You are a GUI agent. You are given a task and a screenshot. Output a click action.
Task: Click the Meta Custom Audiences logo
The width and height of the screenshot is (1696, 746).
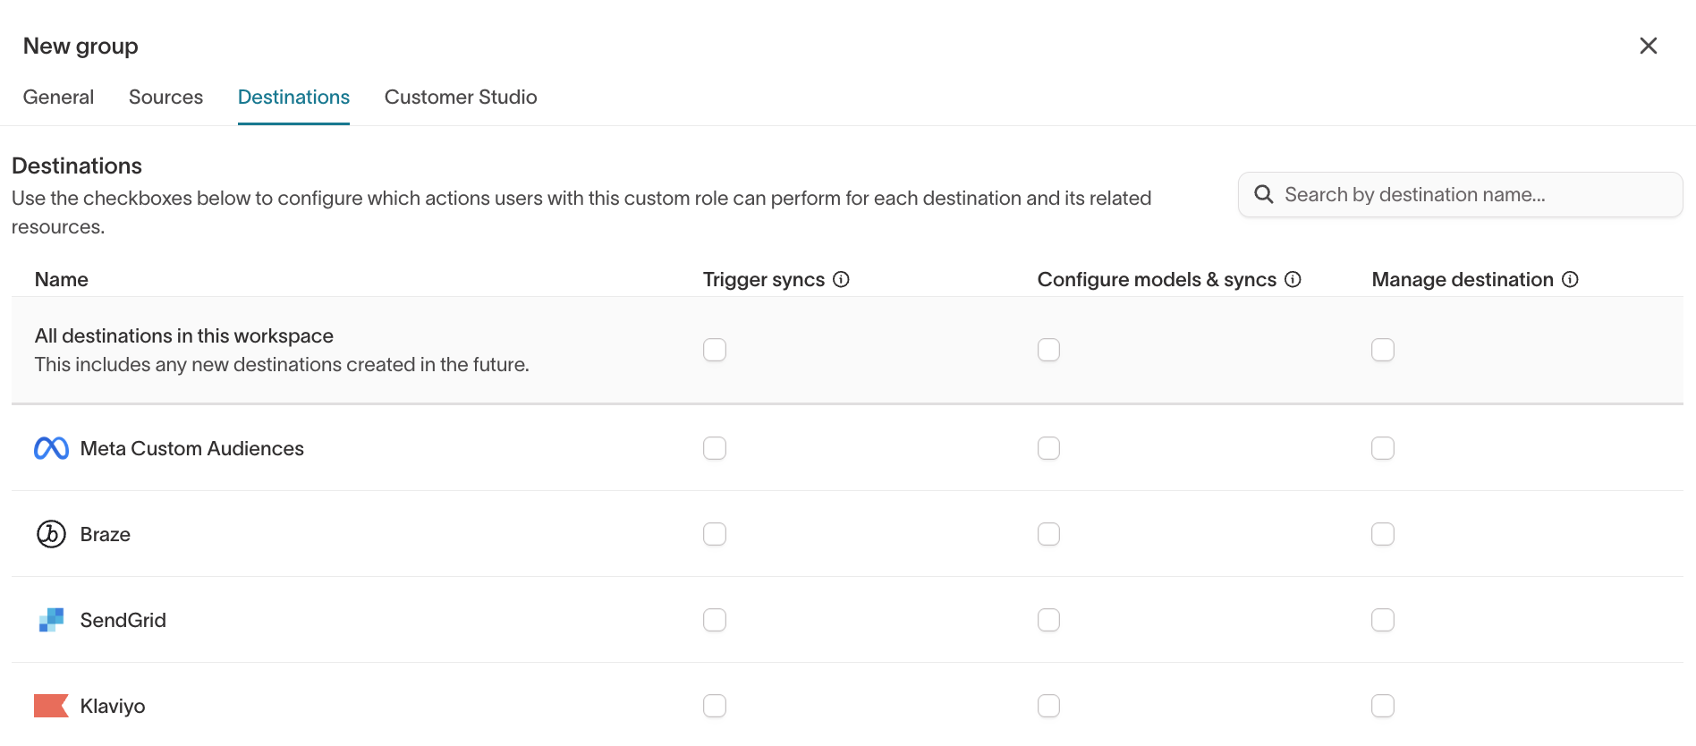point(51,448)
